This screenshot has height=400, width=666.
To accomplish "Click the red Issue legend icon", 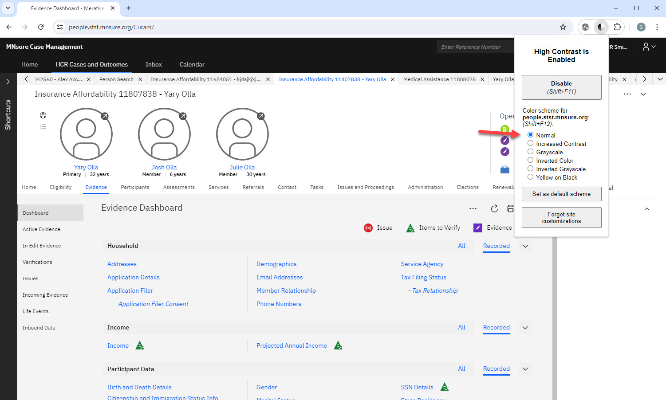I will coord(368,228).
